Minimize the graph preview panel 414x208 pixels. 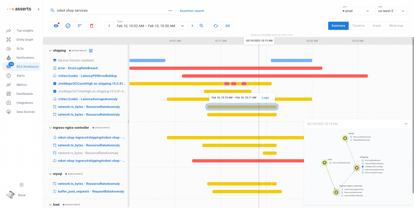click(x=406, y=124)
